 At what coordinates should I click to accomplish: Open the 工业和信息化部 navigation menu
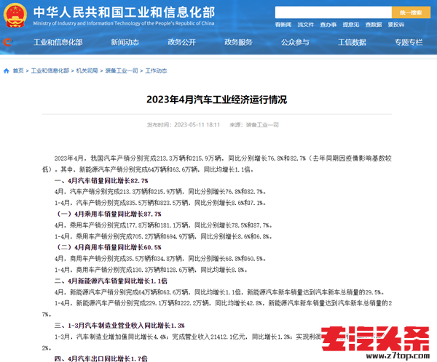pyautogui.click(x=58, y=42)
